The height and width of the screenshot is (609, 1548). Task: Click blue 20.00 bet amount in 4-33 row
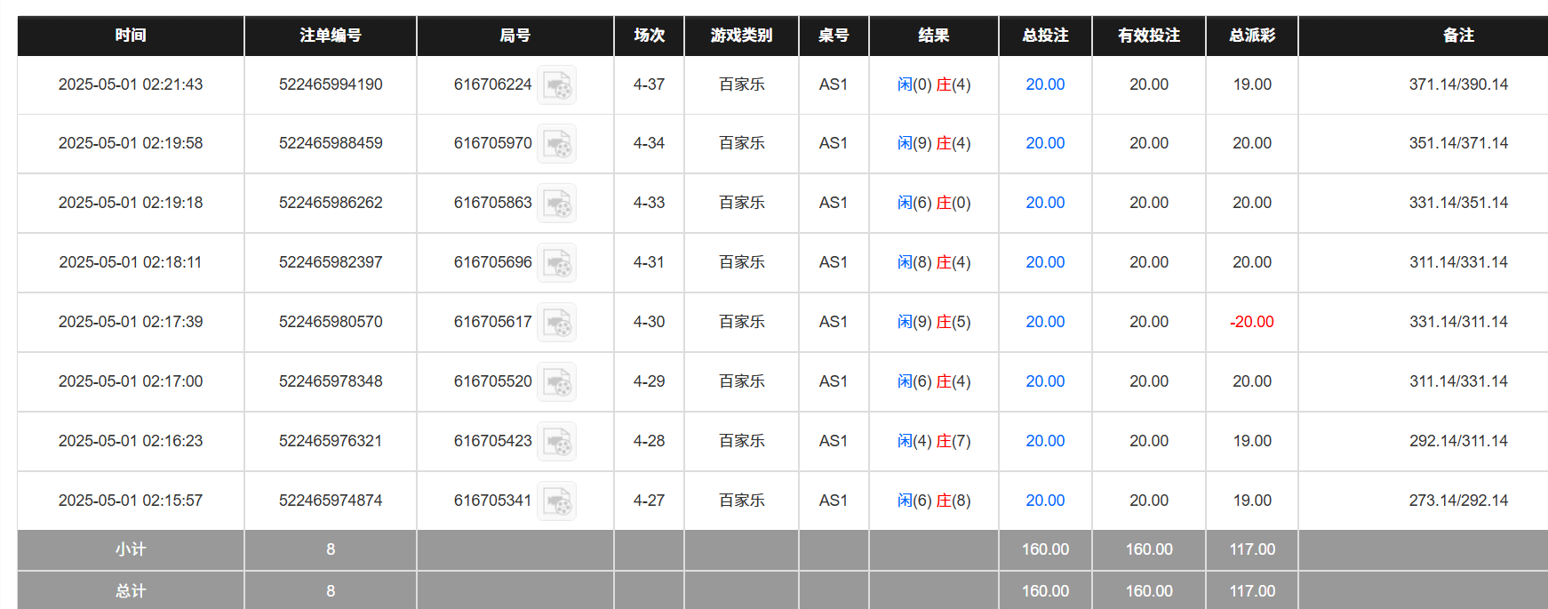pos(1045,203)
